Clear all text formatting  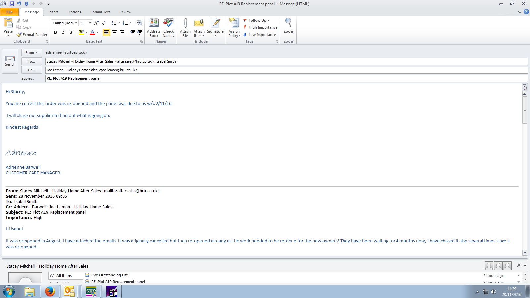tap(139, 23)
